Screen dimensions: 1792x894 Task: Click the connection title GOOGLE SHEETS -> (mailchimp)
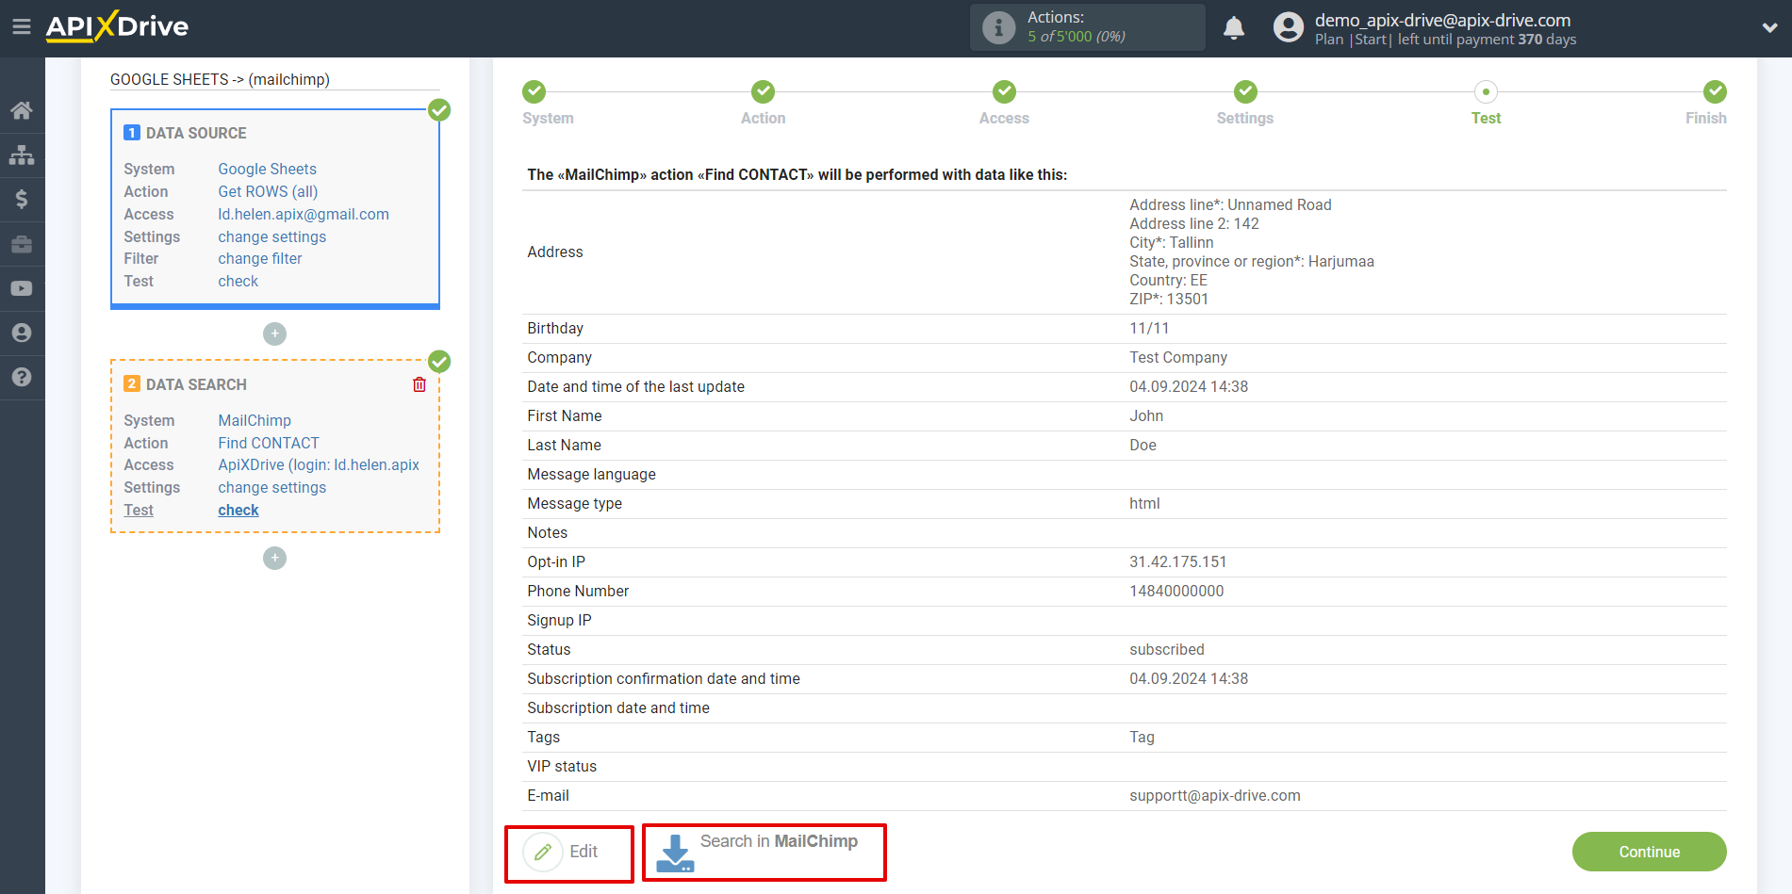click(x=220, y=79)
